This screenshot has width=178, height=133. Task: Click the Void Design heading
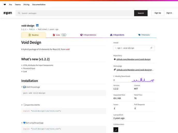31,42
